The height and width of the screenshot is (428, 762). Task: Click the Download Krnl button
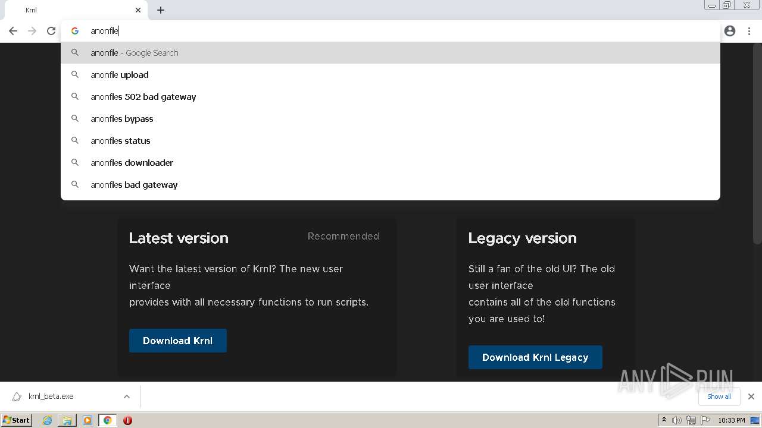[177, 341]
